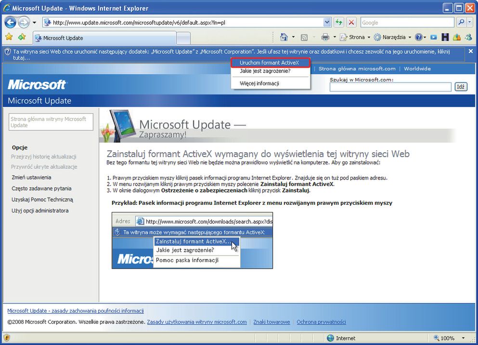Click the rightmost green figure toolbar icon
This screenshot has height=345, width=478.
pyautogui.click(x=468, y=37)
